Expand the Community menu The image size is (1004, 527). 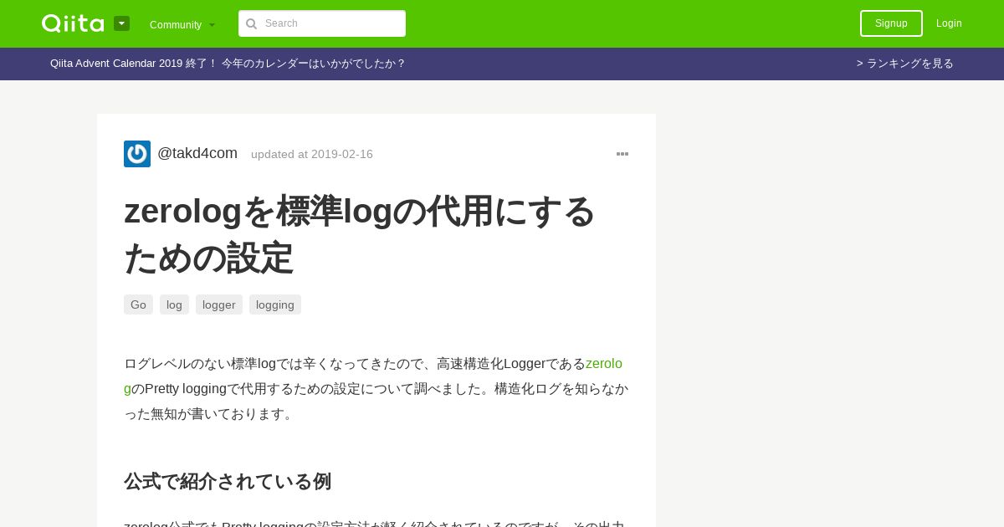(182, 24)
